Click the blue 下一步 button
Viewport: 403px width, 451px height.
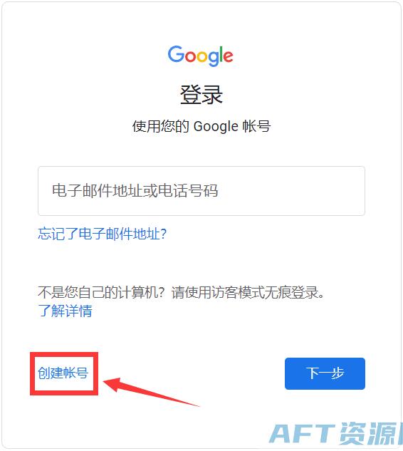[x=325, y=373]
